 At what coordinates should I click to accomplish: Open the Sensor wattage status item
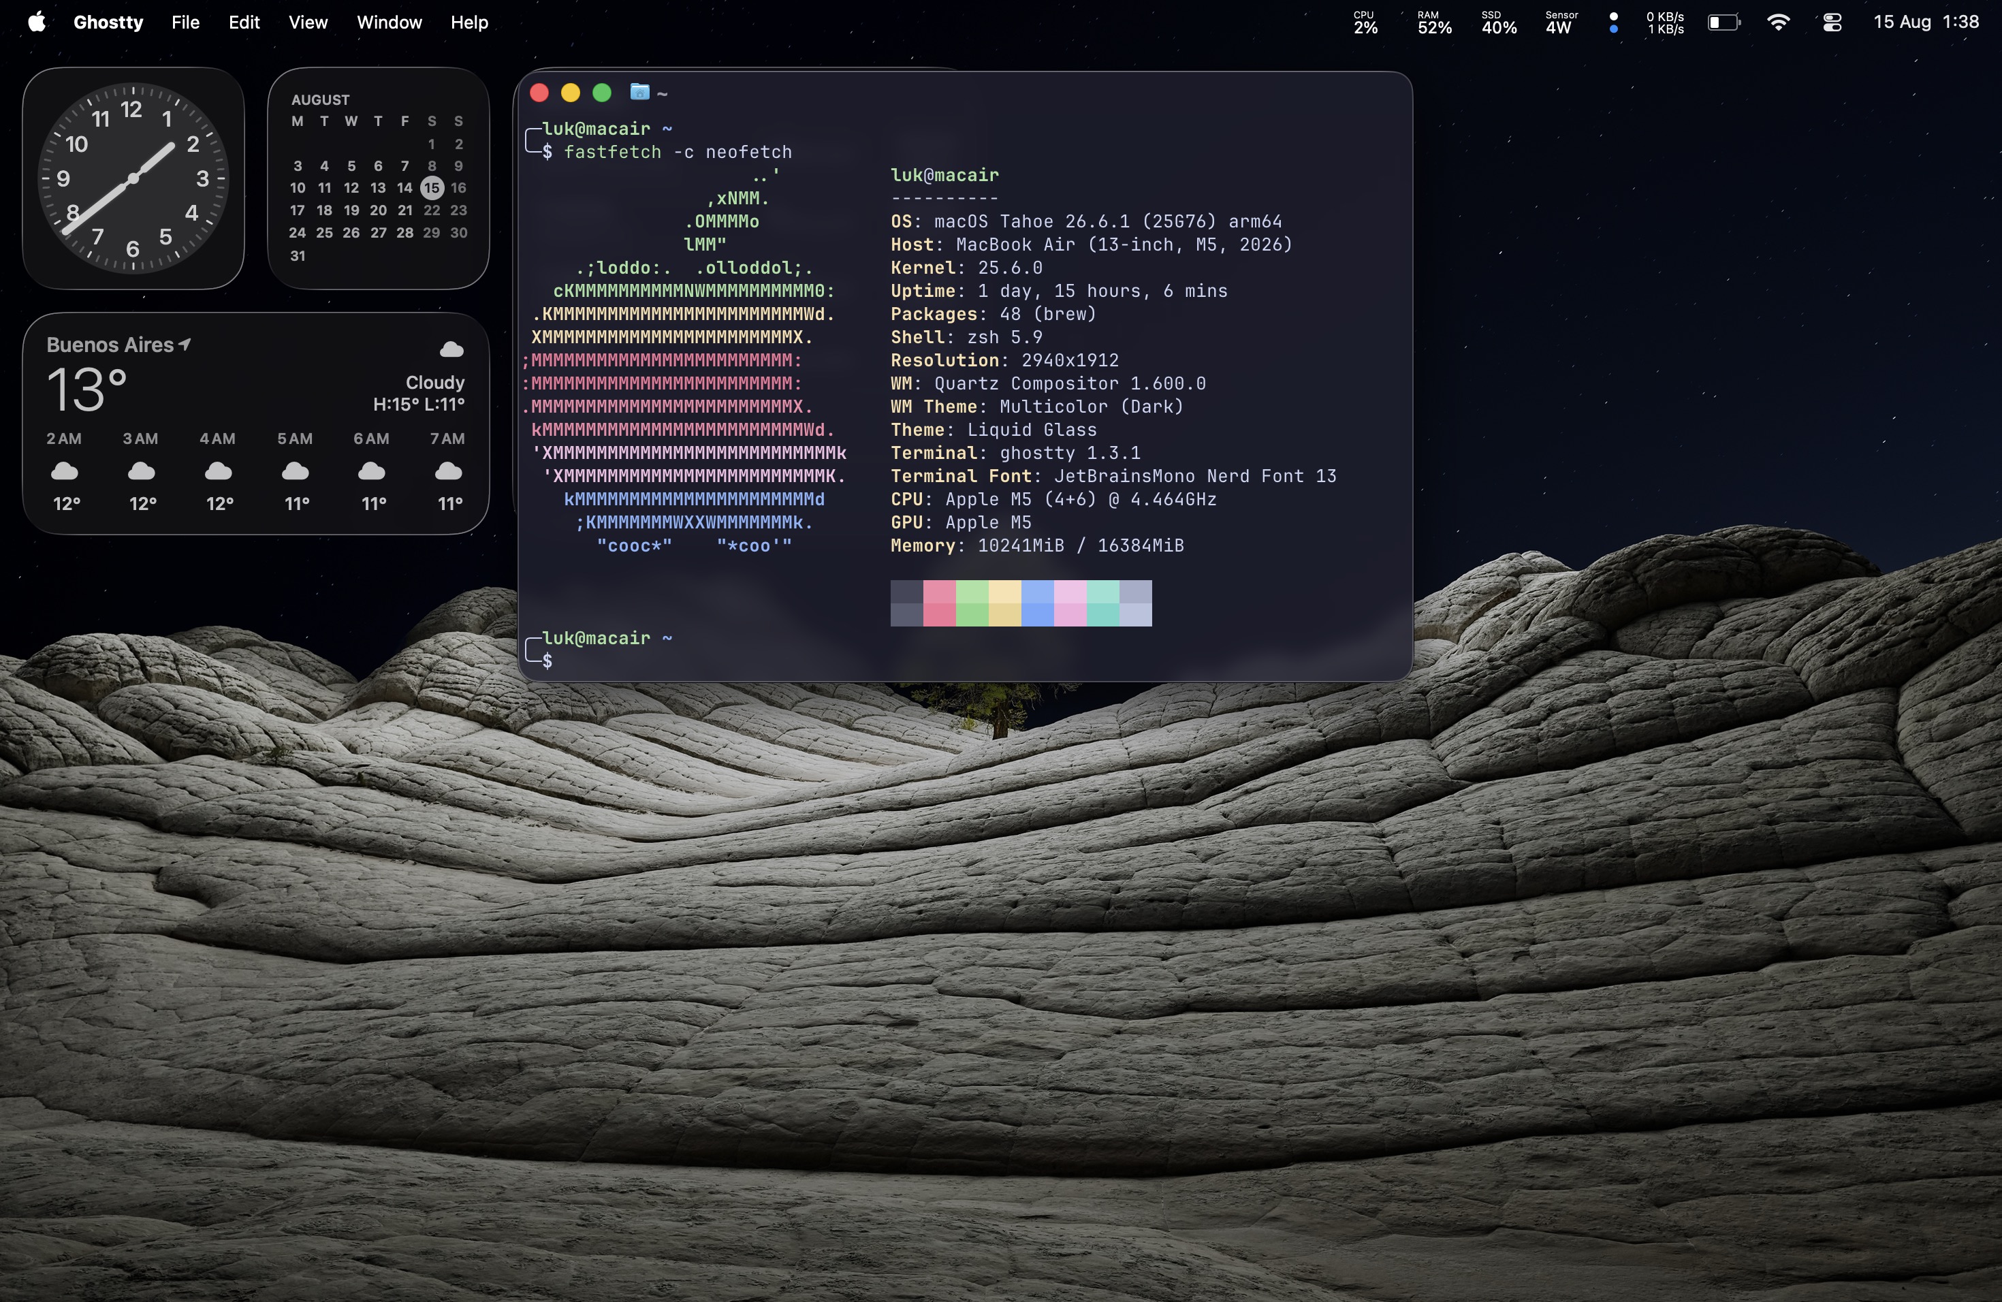point(1561,22)
